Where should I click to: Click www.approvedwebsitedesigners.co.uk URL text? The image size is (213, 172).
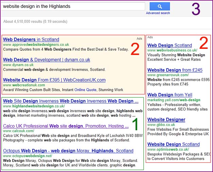(x=36, y=45)
